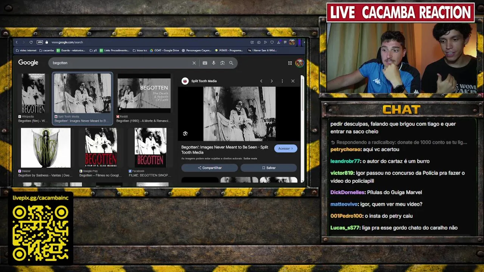Open the 'p5' bookmark folder
The image size is (484, 272).
(x=93, y=50)
